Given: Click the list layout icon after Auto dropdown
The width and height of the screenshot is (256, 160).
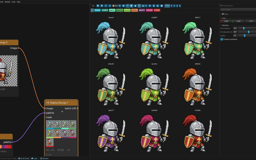Looking at the screenshot, I should click(124, 6).
